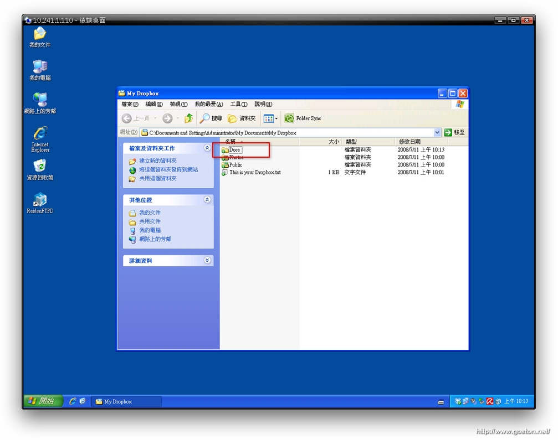
Task: Click the network computers tray icon
Action: pos(465,401)
